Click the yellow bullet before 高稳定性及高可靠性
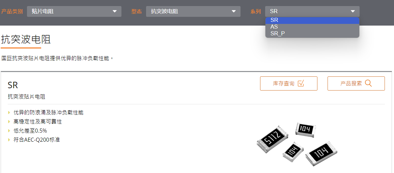The image size is (394, 173). click(9, 122)
